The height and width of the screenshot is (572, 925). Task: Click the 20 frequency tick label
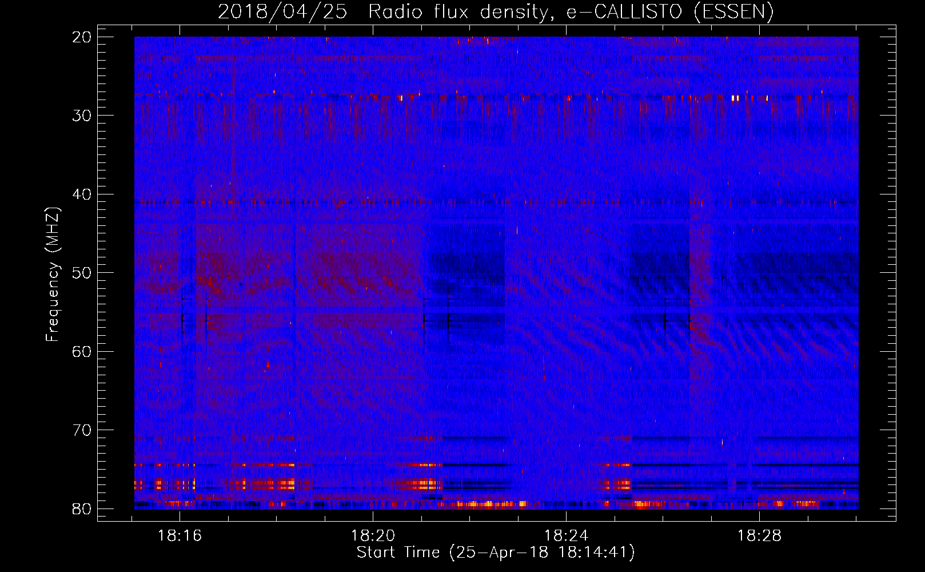(82, 37)
